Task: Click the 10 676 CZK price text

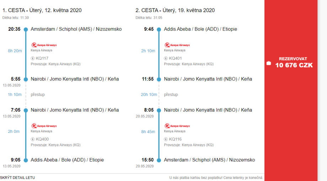Action: (294, 65)
